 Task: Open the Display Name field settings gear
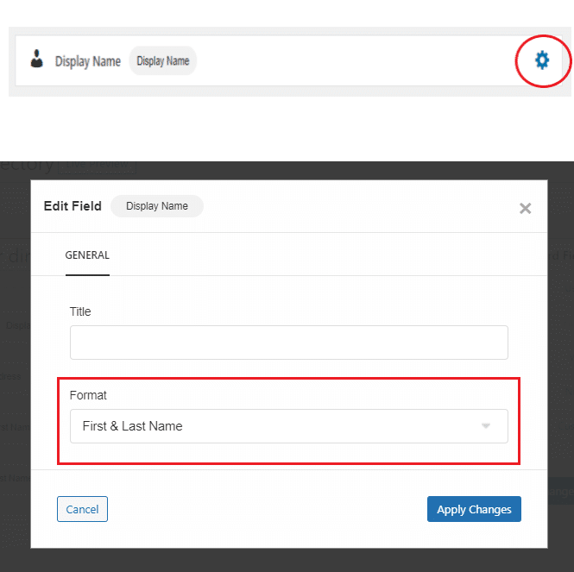click(542, 60)
